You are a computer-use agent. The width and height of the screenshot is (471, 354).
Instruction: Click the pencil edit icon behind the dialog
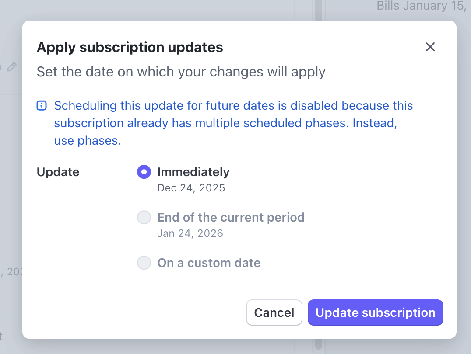12,67
